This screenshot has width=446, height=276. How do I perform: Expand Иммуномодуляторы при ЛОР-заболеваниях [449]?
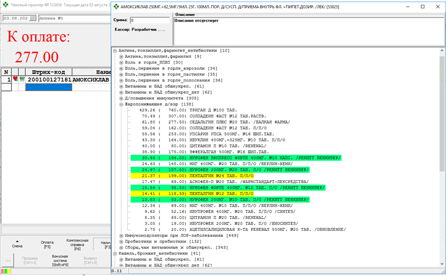(121, 236)
